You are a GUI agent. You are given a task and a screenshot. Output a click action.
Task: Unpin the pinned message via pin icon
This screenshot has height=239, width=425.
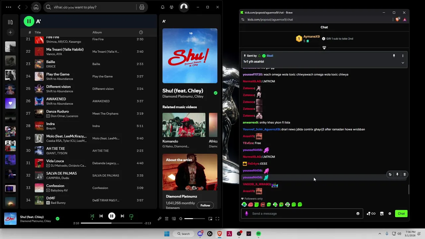(394, 56)
